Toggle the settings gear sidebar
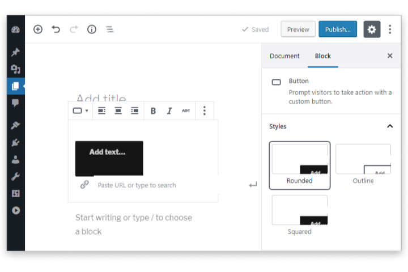Screen dimensions: 408x272 coord(372,29)
